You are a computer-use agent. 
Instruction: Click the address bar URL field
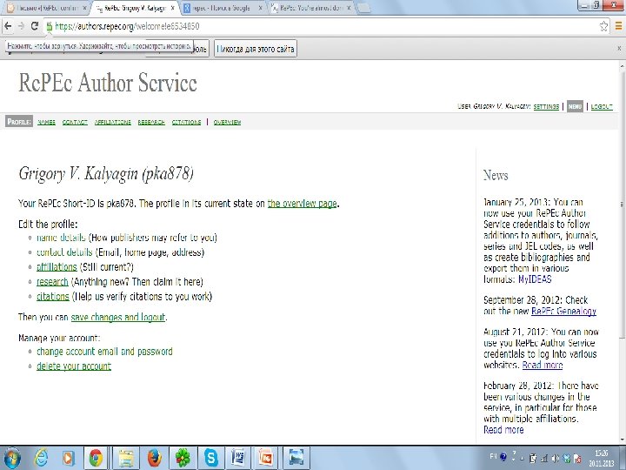pyautogui.click(x=319, y=26)
